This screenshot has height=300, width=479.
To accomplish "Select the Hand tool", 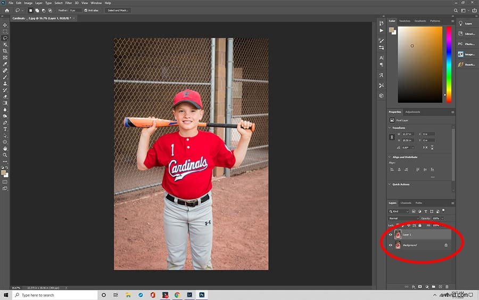I will click(5, 149).
